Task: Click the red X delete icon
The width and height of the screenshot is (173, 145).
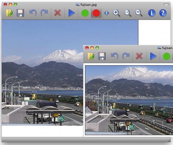Action: [58, 13]
